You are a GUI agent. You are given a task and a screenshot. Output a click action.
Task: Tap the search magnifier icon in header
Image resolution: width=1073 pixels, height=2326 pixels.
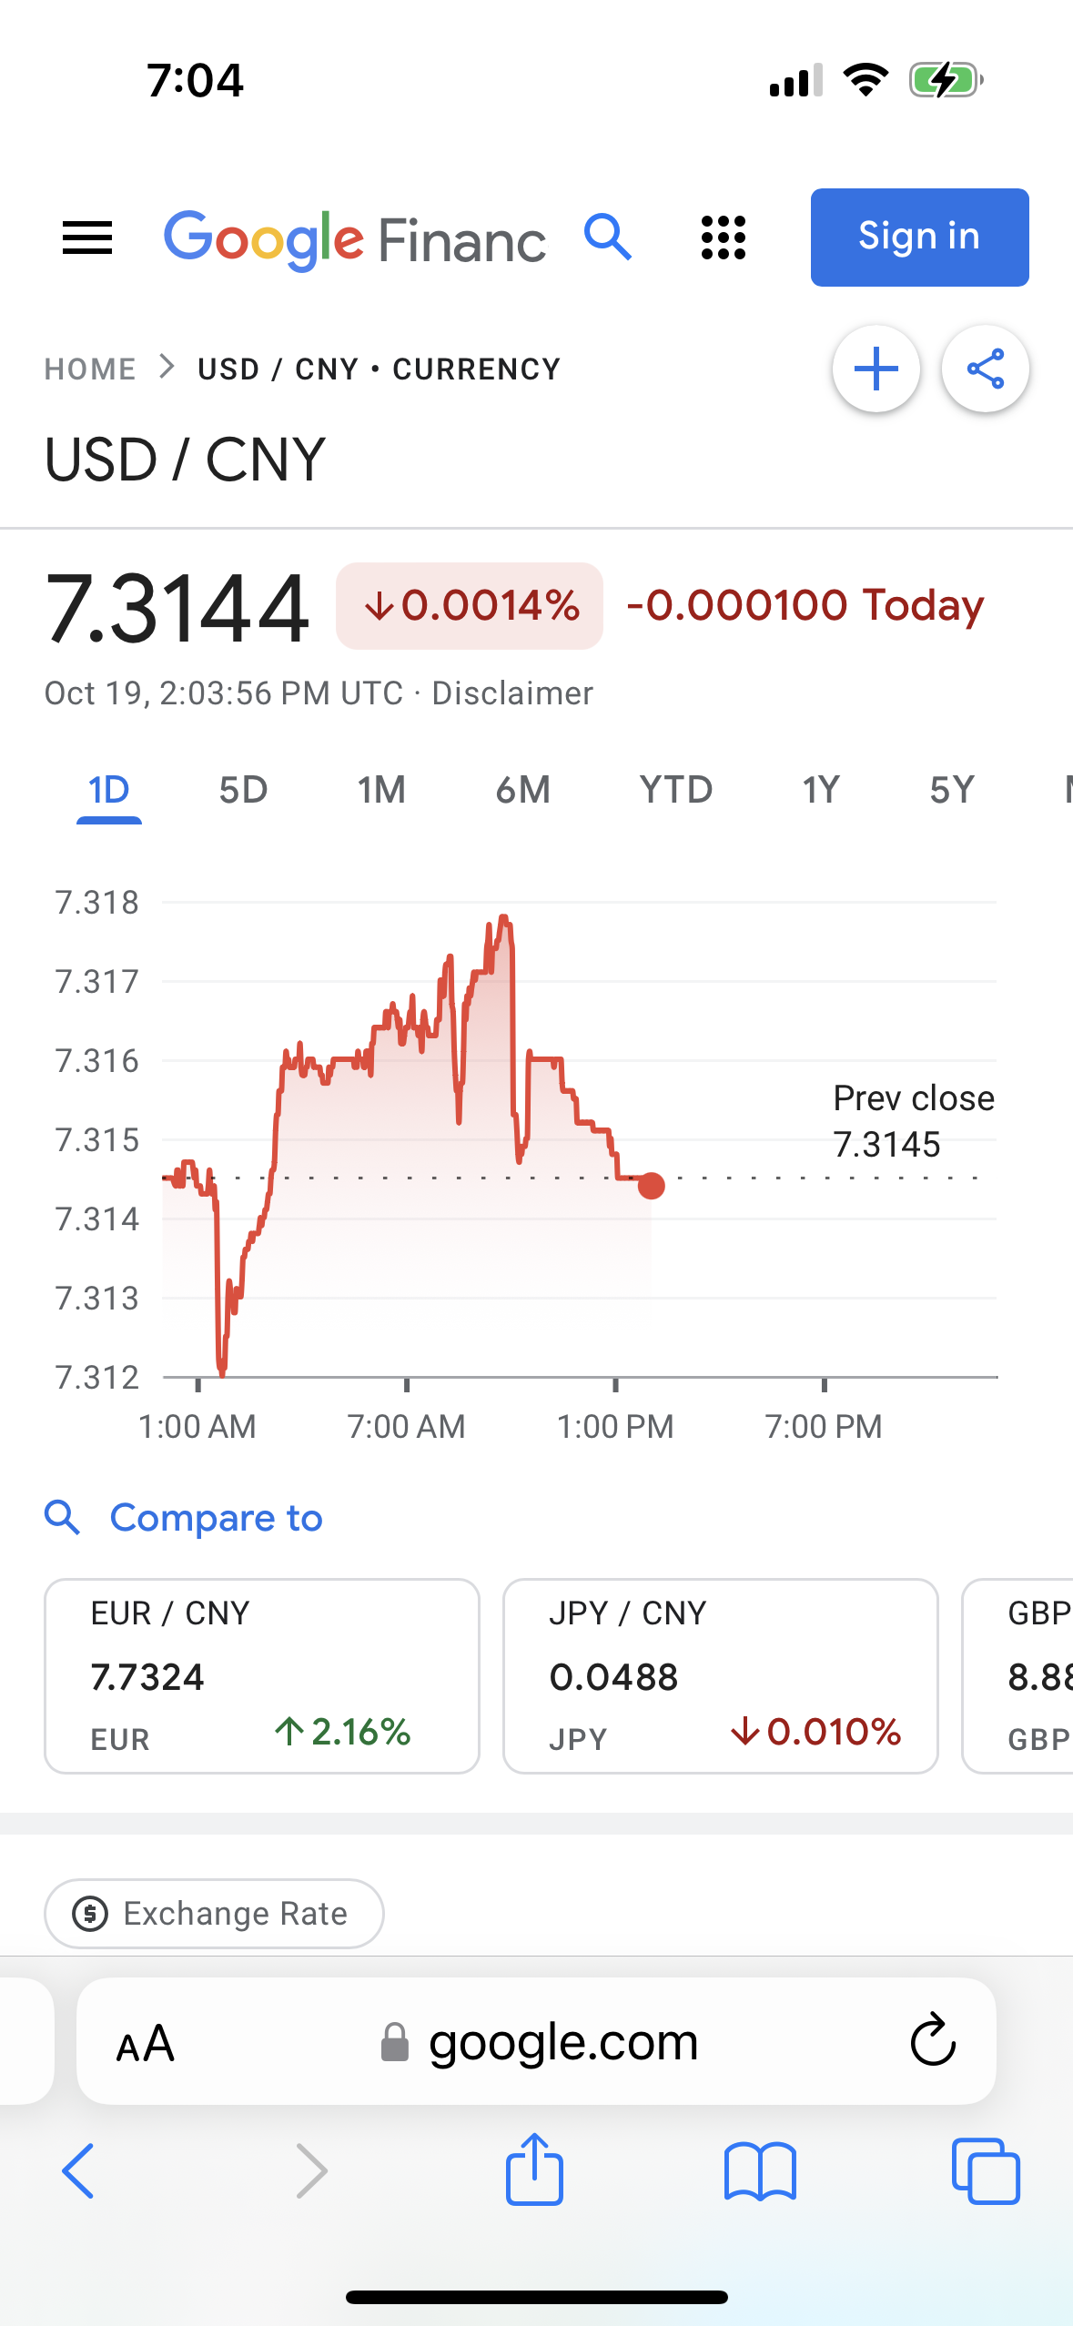[608, 238]
